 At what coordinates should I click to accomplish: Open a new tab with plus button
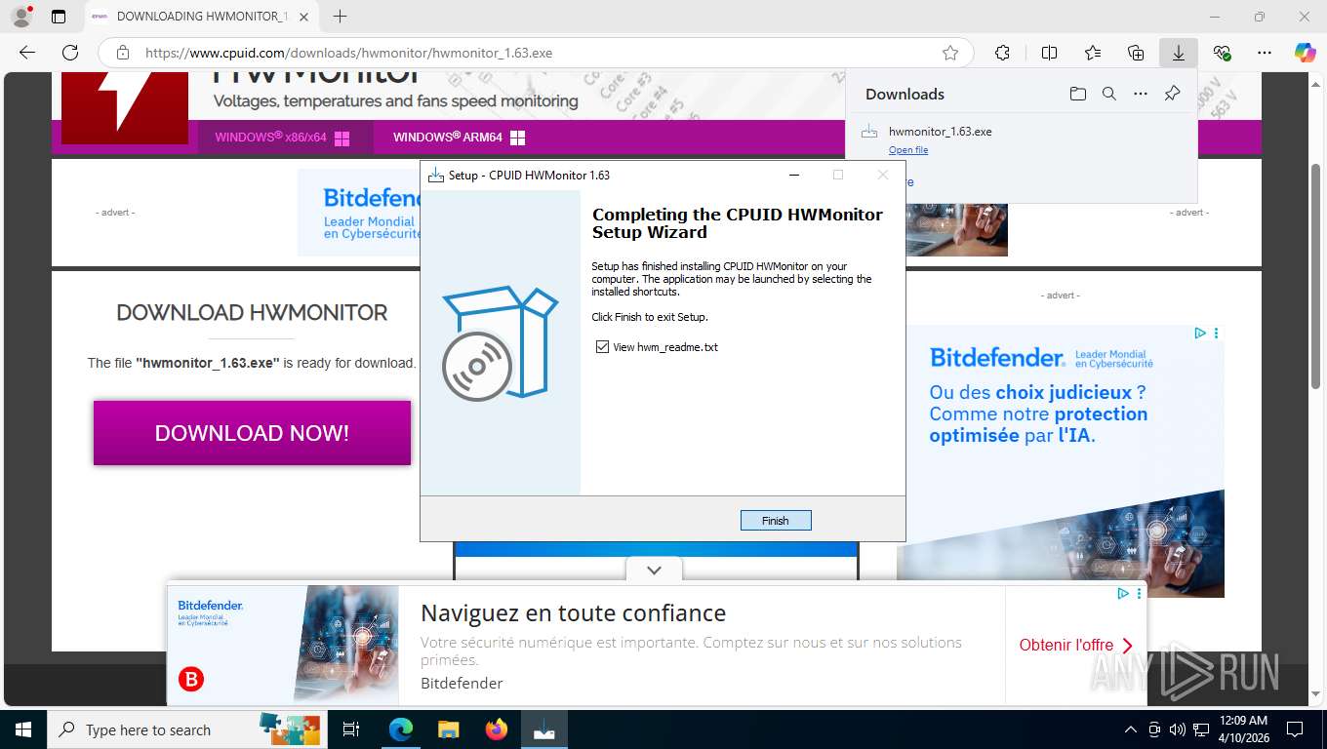pyautogui.click(x=340, y=17)
